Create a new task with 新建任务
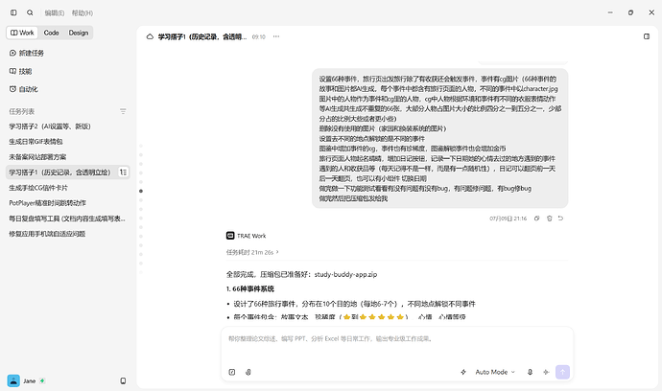The height and width of the screenshot is (391, 662). [27, 53]
